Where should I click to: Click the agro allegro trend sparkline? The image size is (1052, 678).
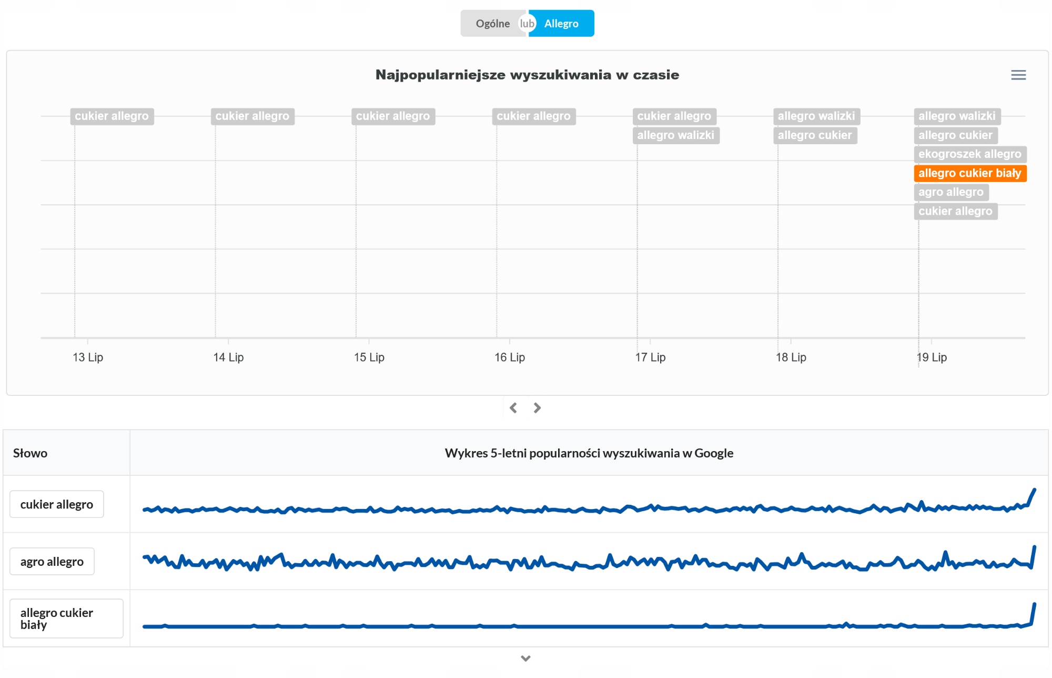point(588,563)
